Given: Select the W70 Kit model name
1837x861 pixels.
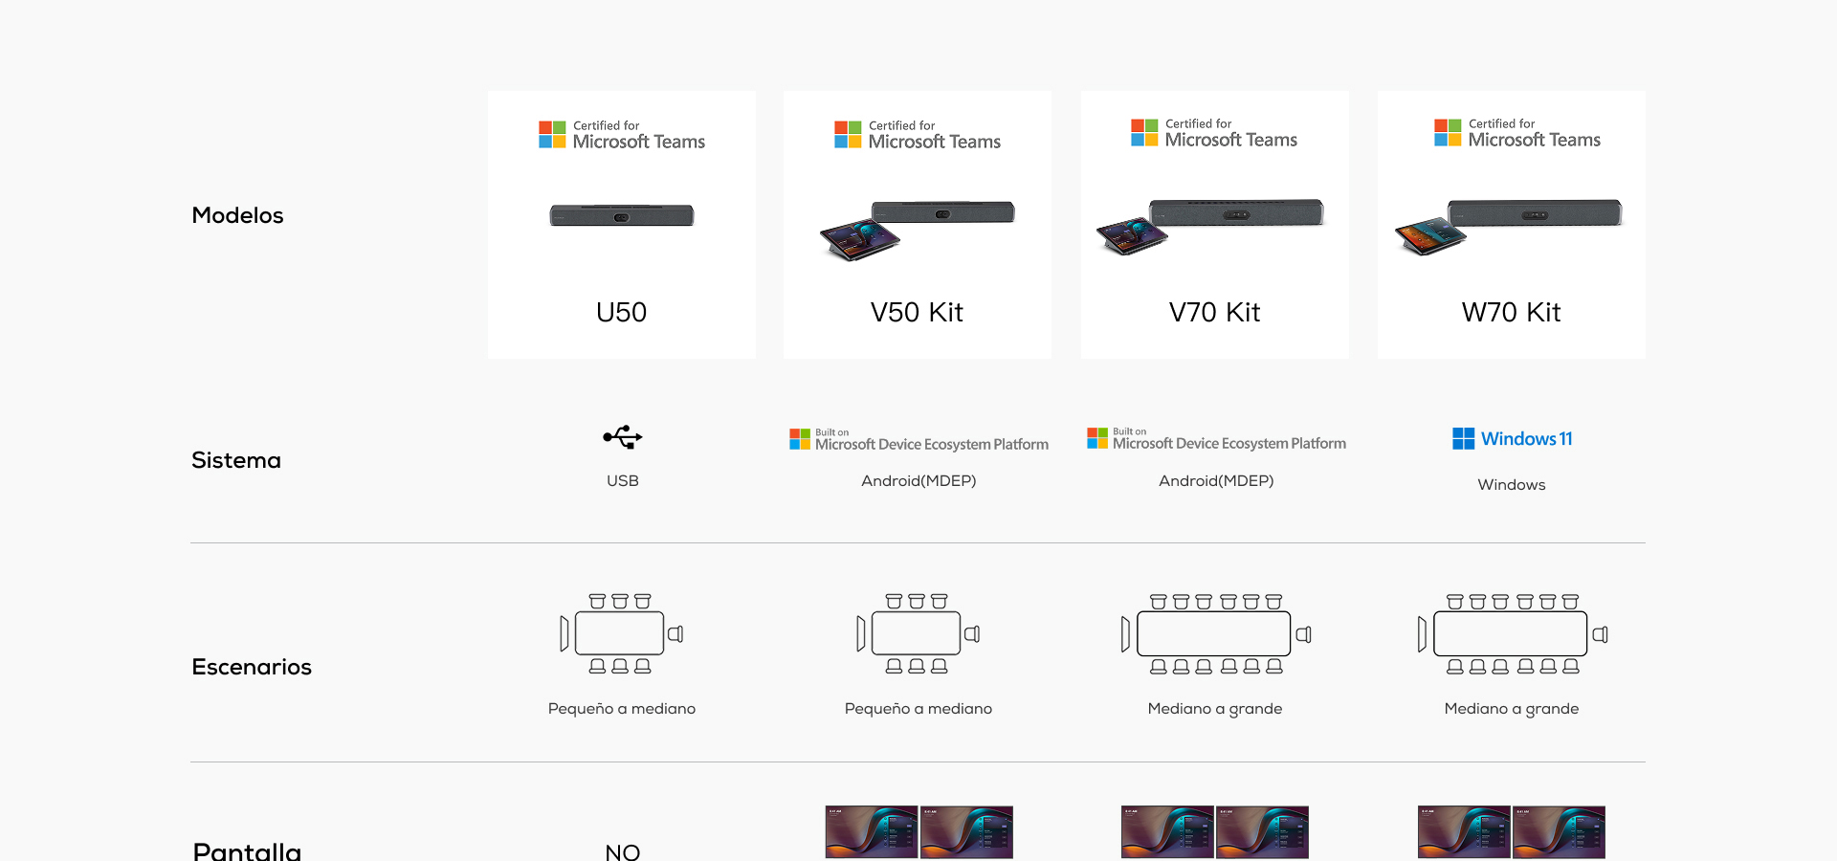Looking at the screenshot, I should pyautogui.click(x=1511, y=312).
